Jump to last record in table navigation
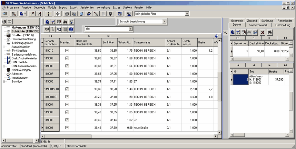Viewport: 296px width, 149px height. point(109,36)
